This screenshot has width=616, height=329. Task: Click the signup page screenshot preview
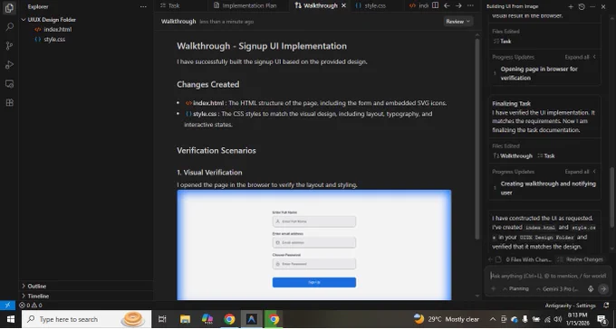[314, 245]
